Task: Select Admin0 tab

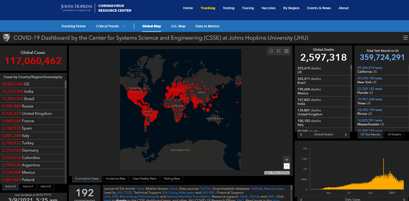Action: [10, 186]
